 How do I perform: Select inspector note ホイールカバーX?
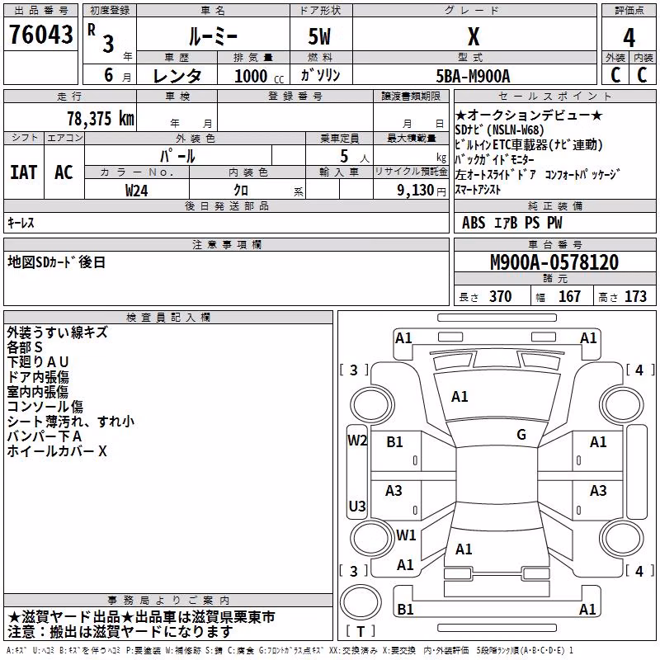tap(57, 451)
